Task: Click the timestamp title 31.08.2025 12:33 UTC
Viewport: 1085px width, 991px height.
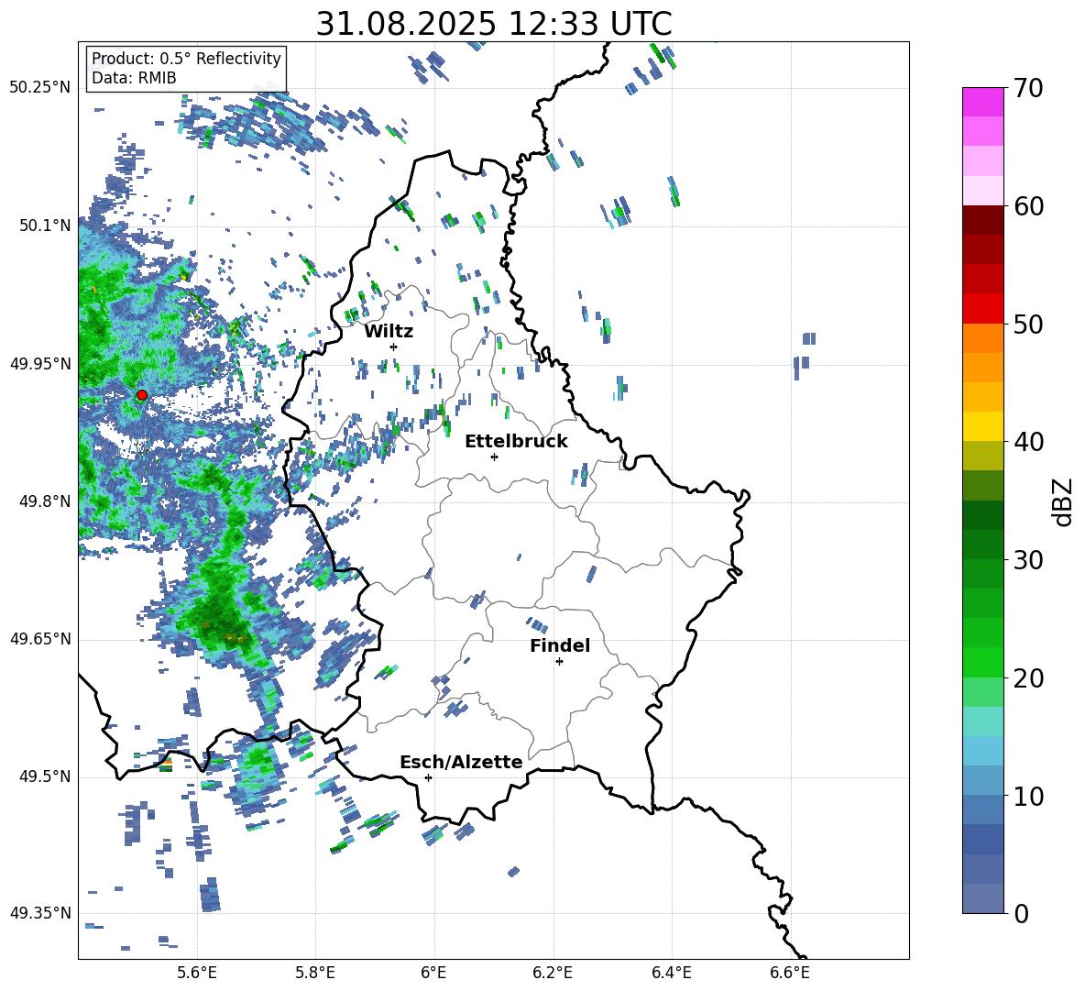Action: click(x=494, y=24)
